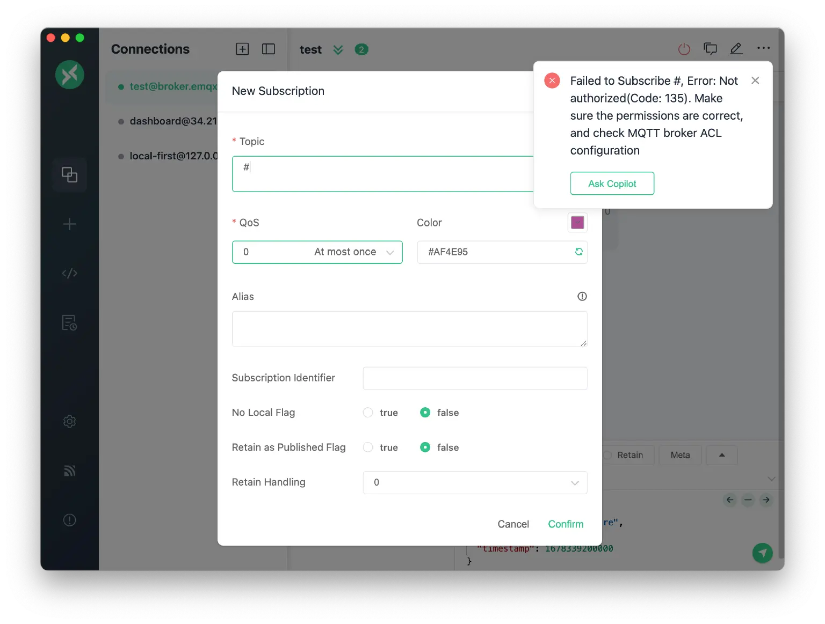The width and height of the screenshot is (825, 624).
Task: Expand the Retain Handling dropdown
Action: pos(475,482)
